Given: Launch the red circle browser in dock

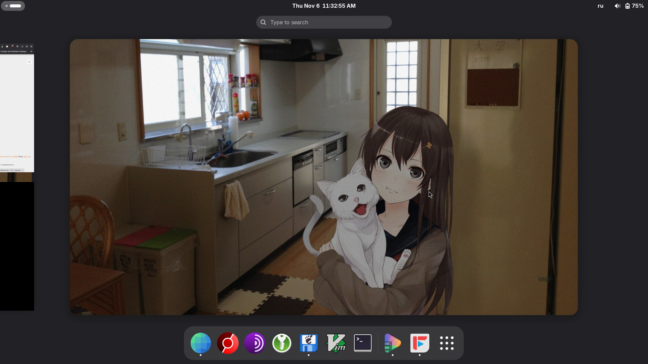Looking at the screenshot, I should (x=228, y=343).
